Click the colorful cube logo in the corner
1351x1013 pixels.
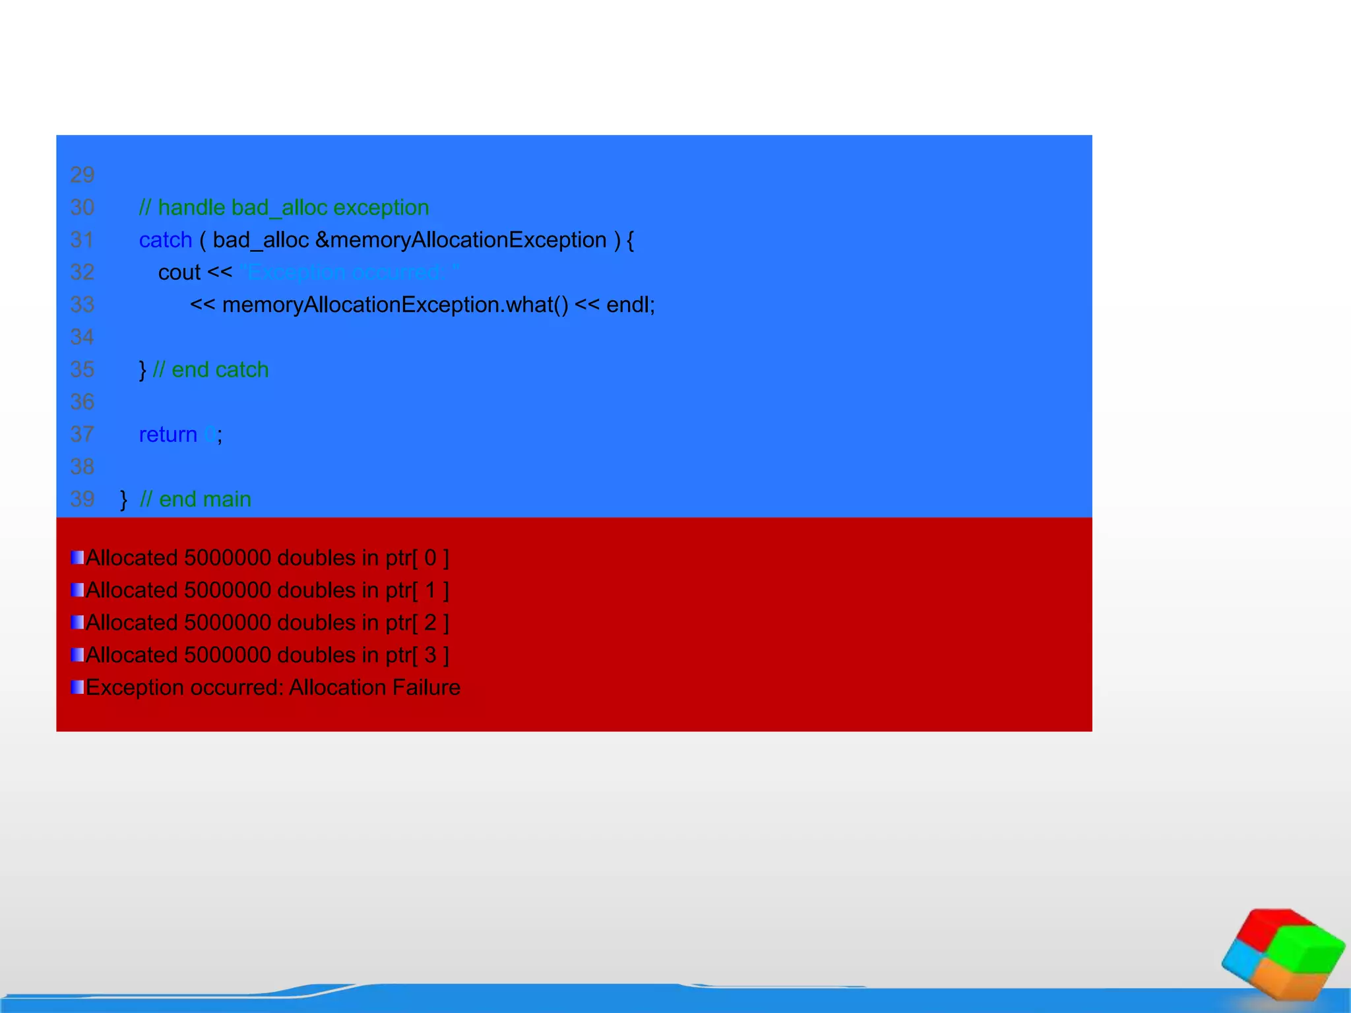tap(1283, 954)
